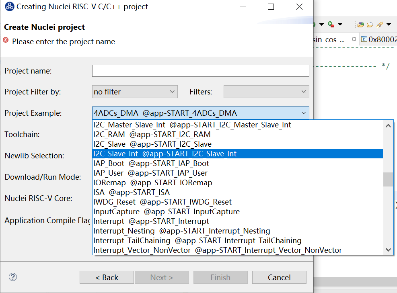Open the Project Filter by dropdown
The width and height of the screenshot is (397, 293).
[x=135, y=92]
